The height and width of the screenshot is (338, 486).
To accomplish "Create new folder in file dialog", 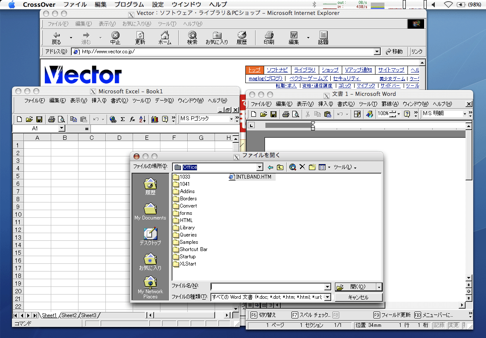I will pyautogui.click(x=312, y=167).
